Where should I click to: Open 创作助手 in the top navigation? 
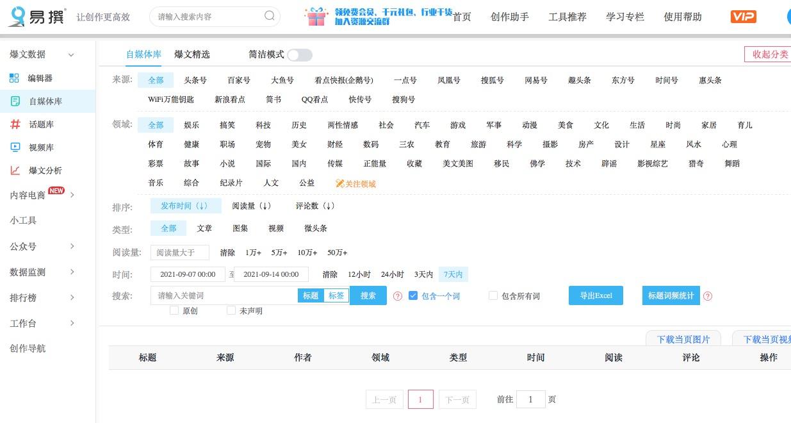coord(510,17)
